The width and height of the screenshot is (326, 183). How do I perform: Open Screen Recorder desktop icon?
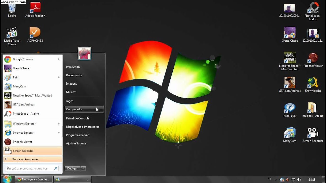coord(313,135)
